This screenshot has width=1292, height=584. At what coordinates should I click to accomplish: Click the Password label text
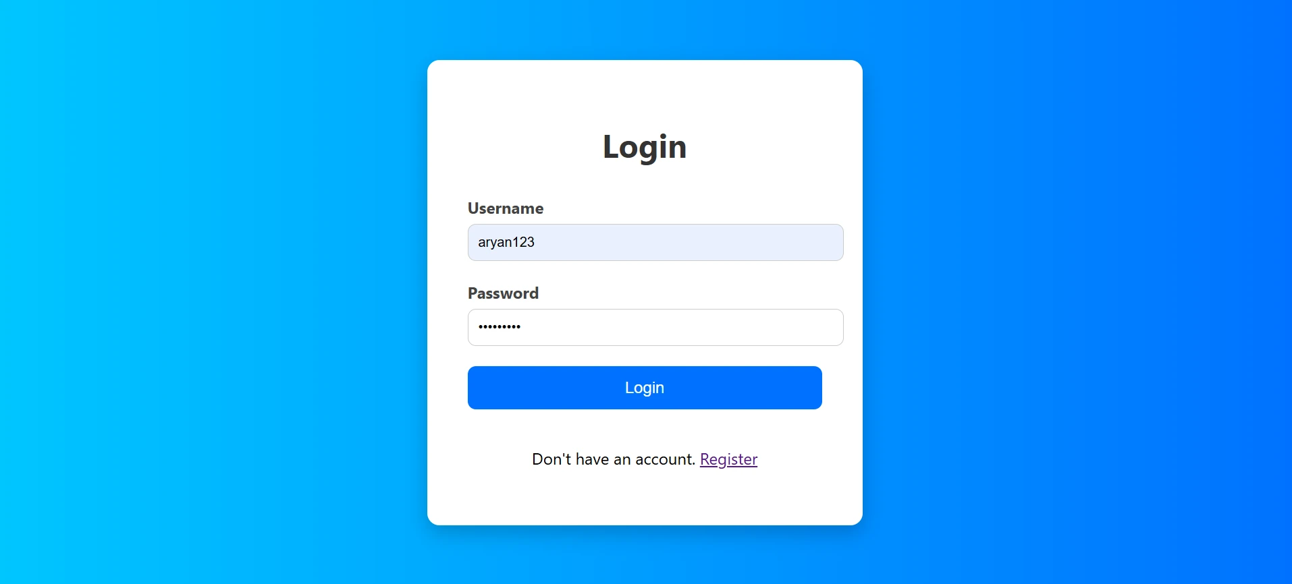tap(503, 293)
